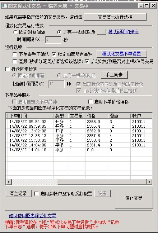Click 停止交易 button

tap(134, 198)
